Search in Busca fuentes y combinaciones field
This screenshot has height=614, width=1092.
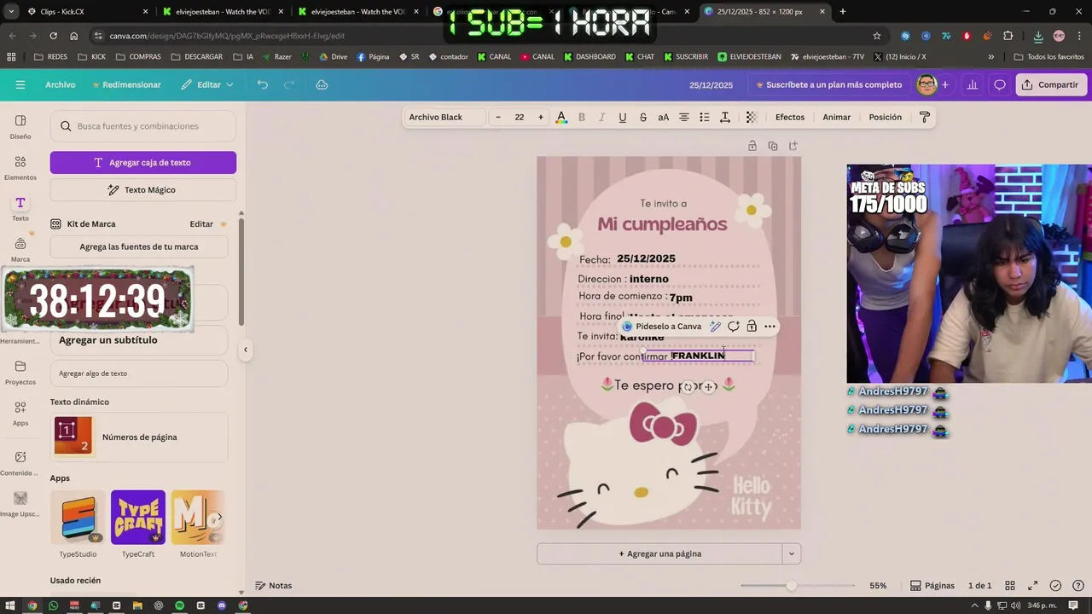(x=143, y=126)
